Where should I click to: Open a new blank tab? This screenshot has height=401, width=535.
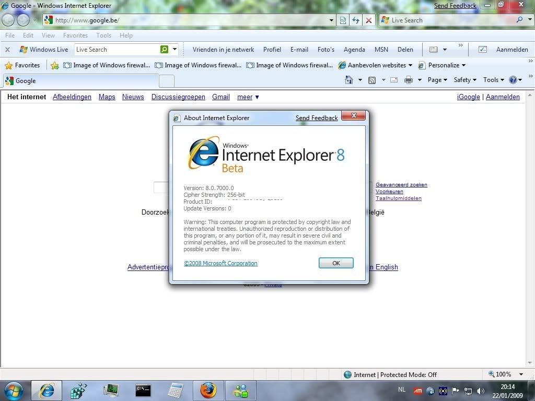(x=167, y=81)
